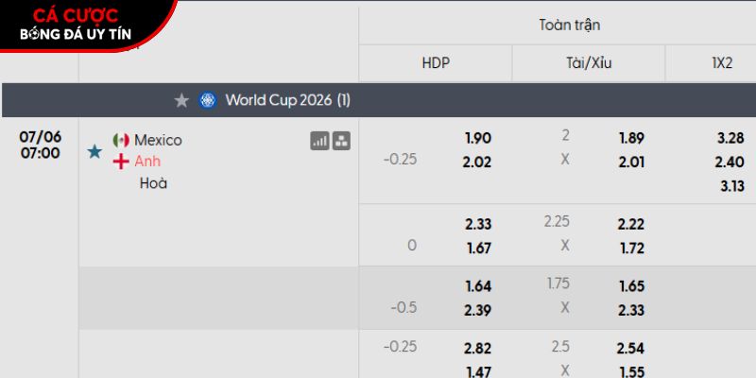Click the England flag icon
Image resolution: width=756 pixels, height=378 pixels.
click(121, 162)
